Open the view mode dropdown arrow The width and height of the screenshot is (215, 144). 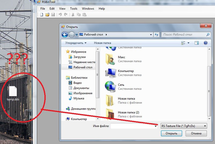click(189, 43)
